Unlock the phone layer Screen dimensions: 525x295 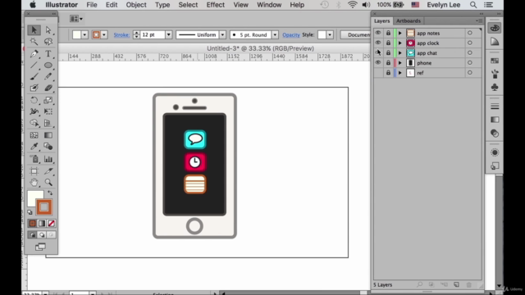click(x=388, y=62)
